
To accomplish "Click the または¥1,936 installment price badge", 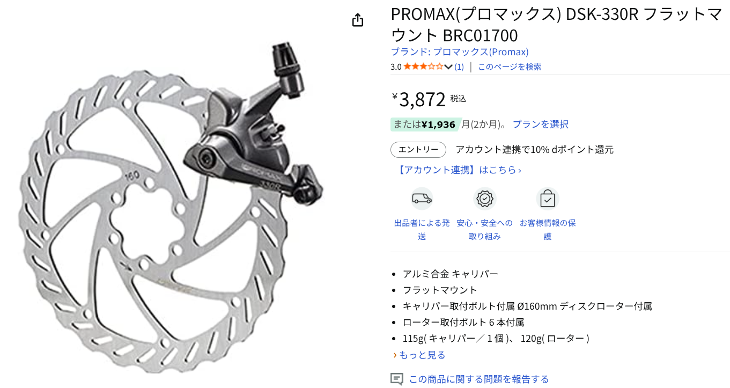I will tap(425, 125).
